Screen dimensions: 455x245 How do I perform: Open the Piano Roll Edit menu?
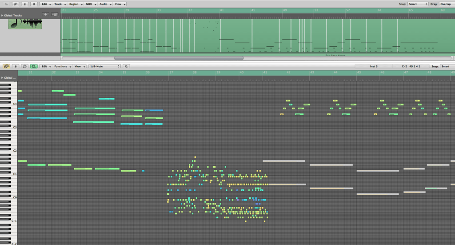(46, 67)
